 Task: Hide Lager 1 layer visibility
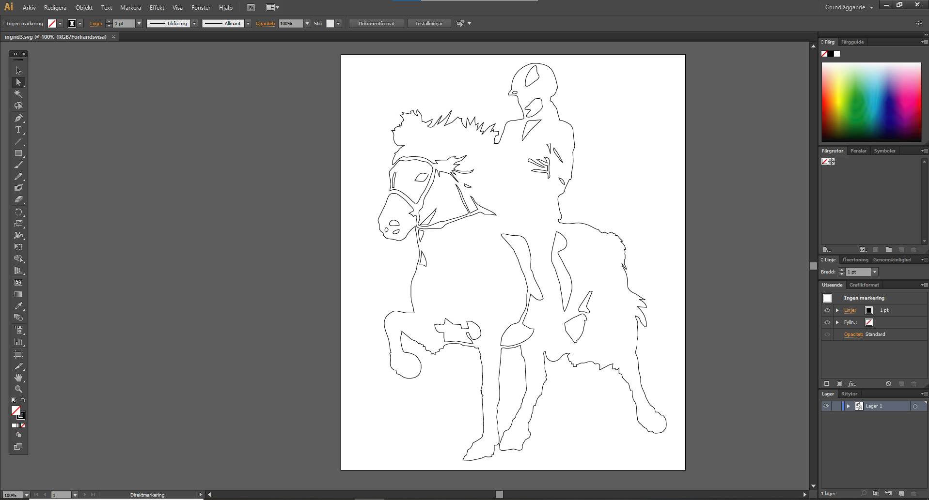pos(826,406)
